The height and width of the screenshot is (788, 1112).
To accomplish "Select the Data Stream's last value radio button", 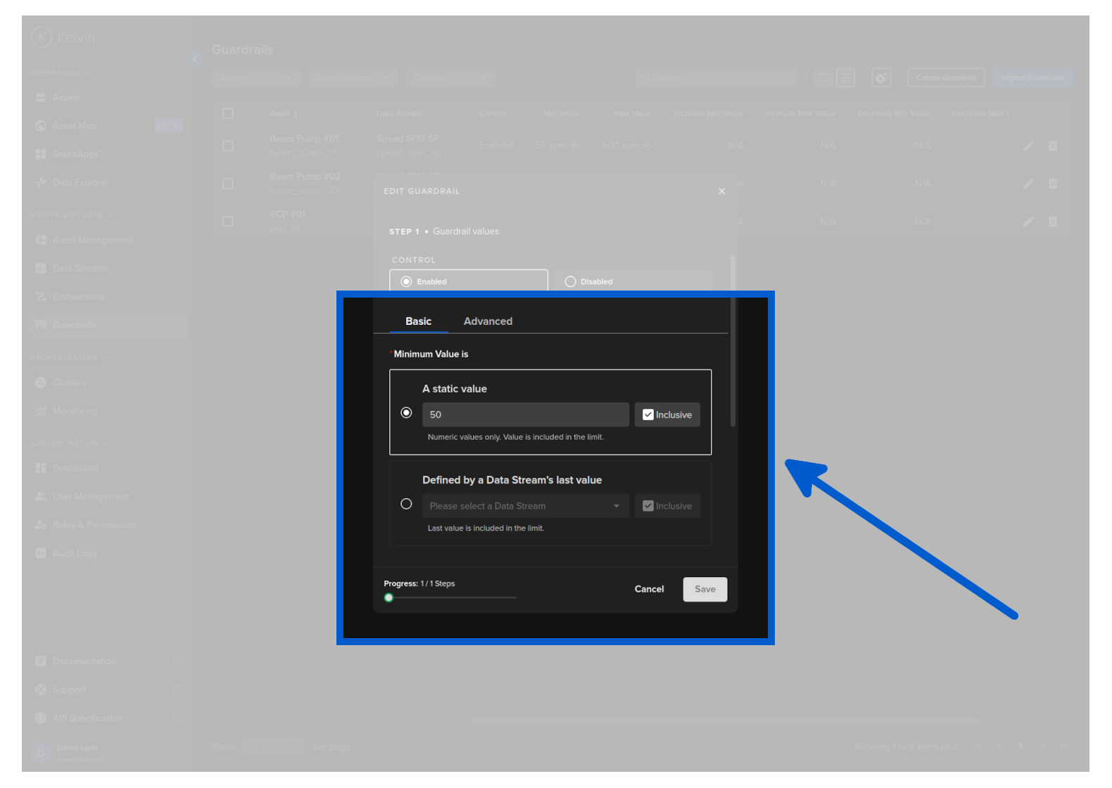I will (x=406, y=504).
